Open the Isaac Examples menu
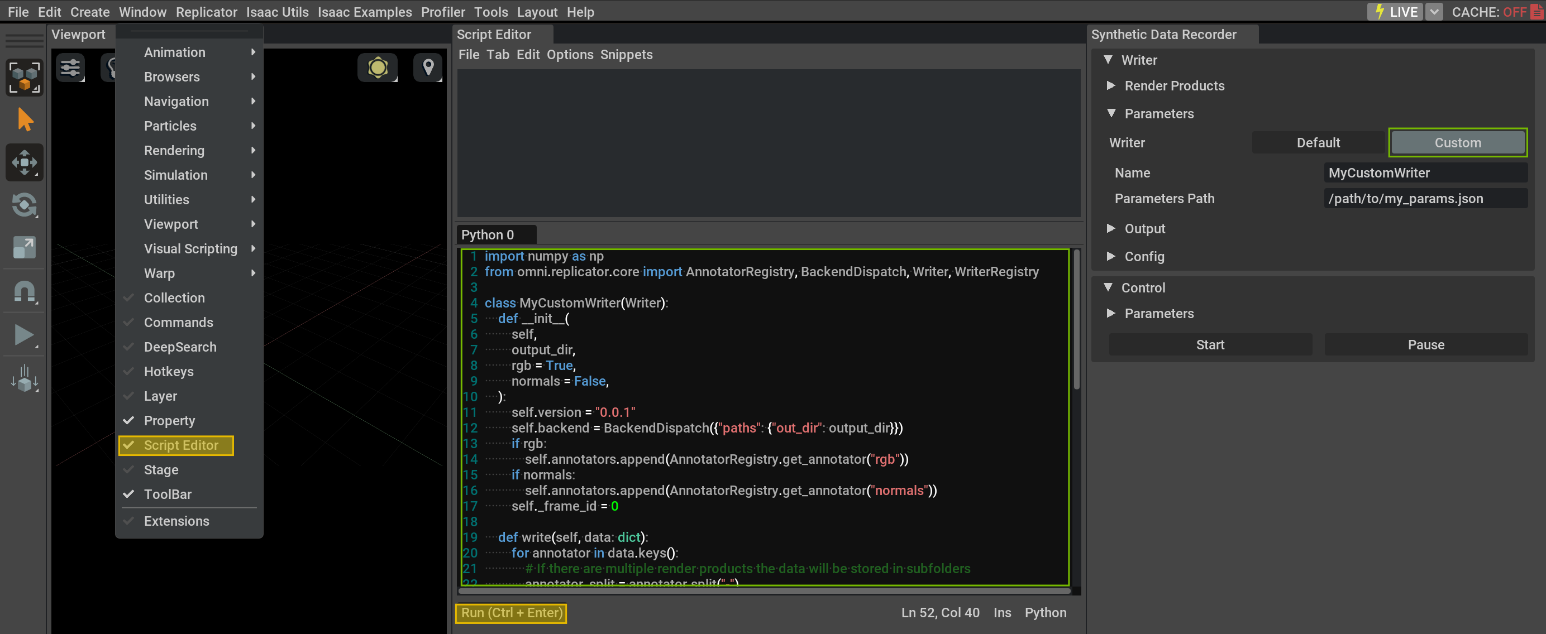 (364, 11)
